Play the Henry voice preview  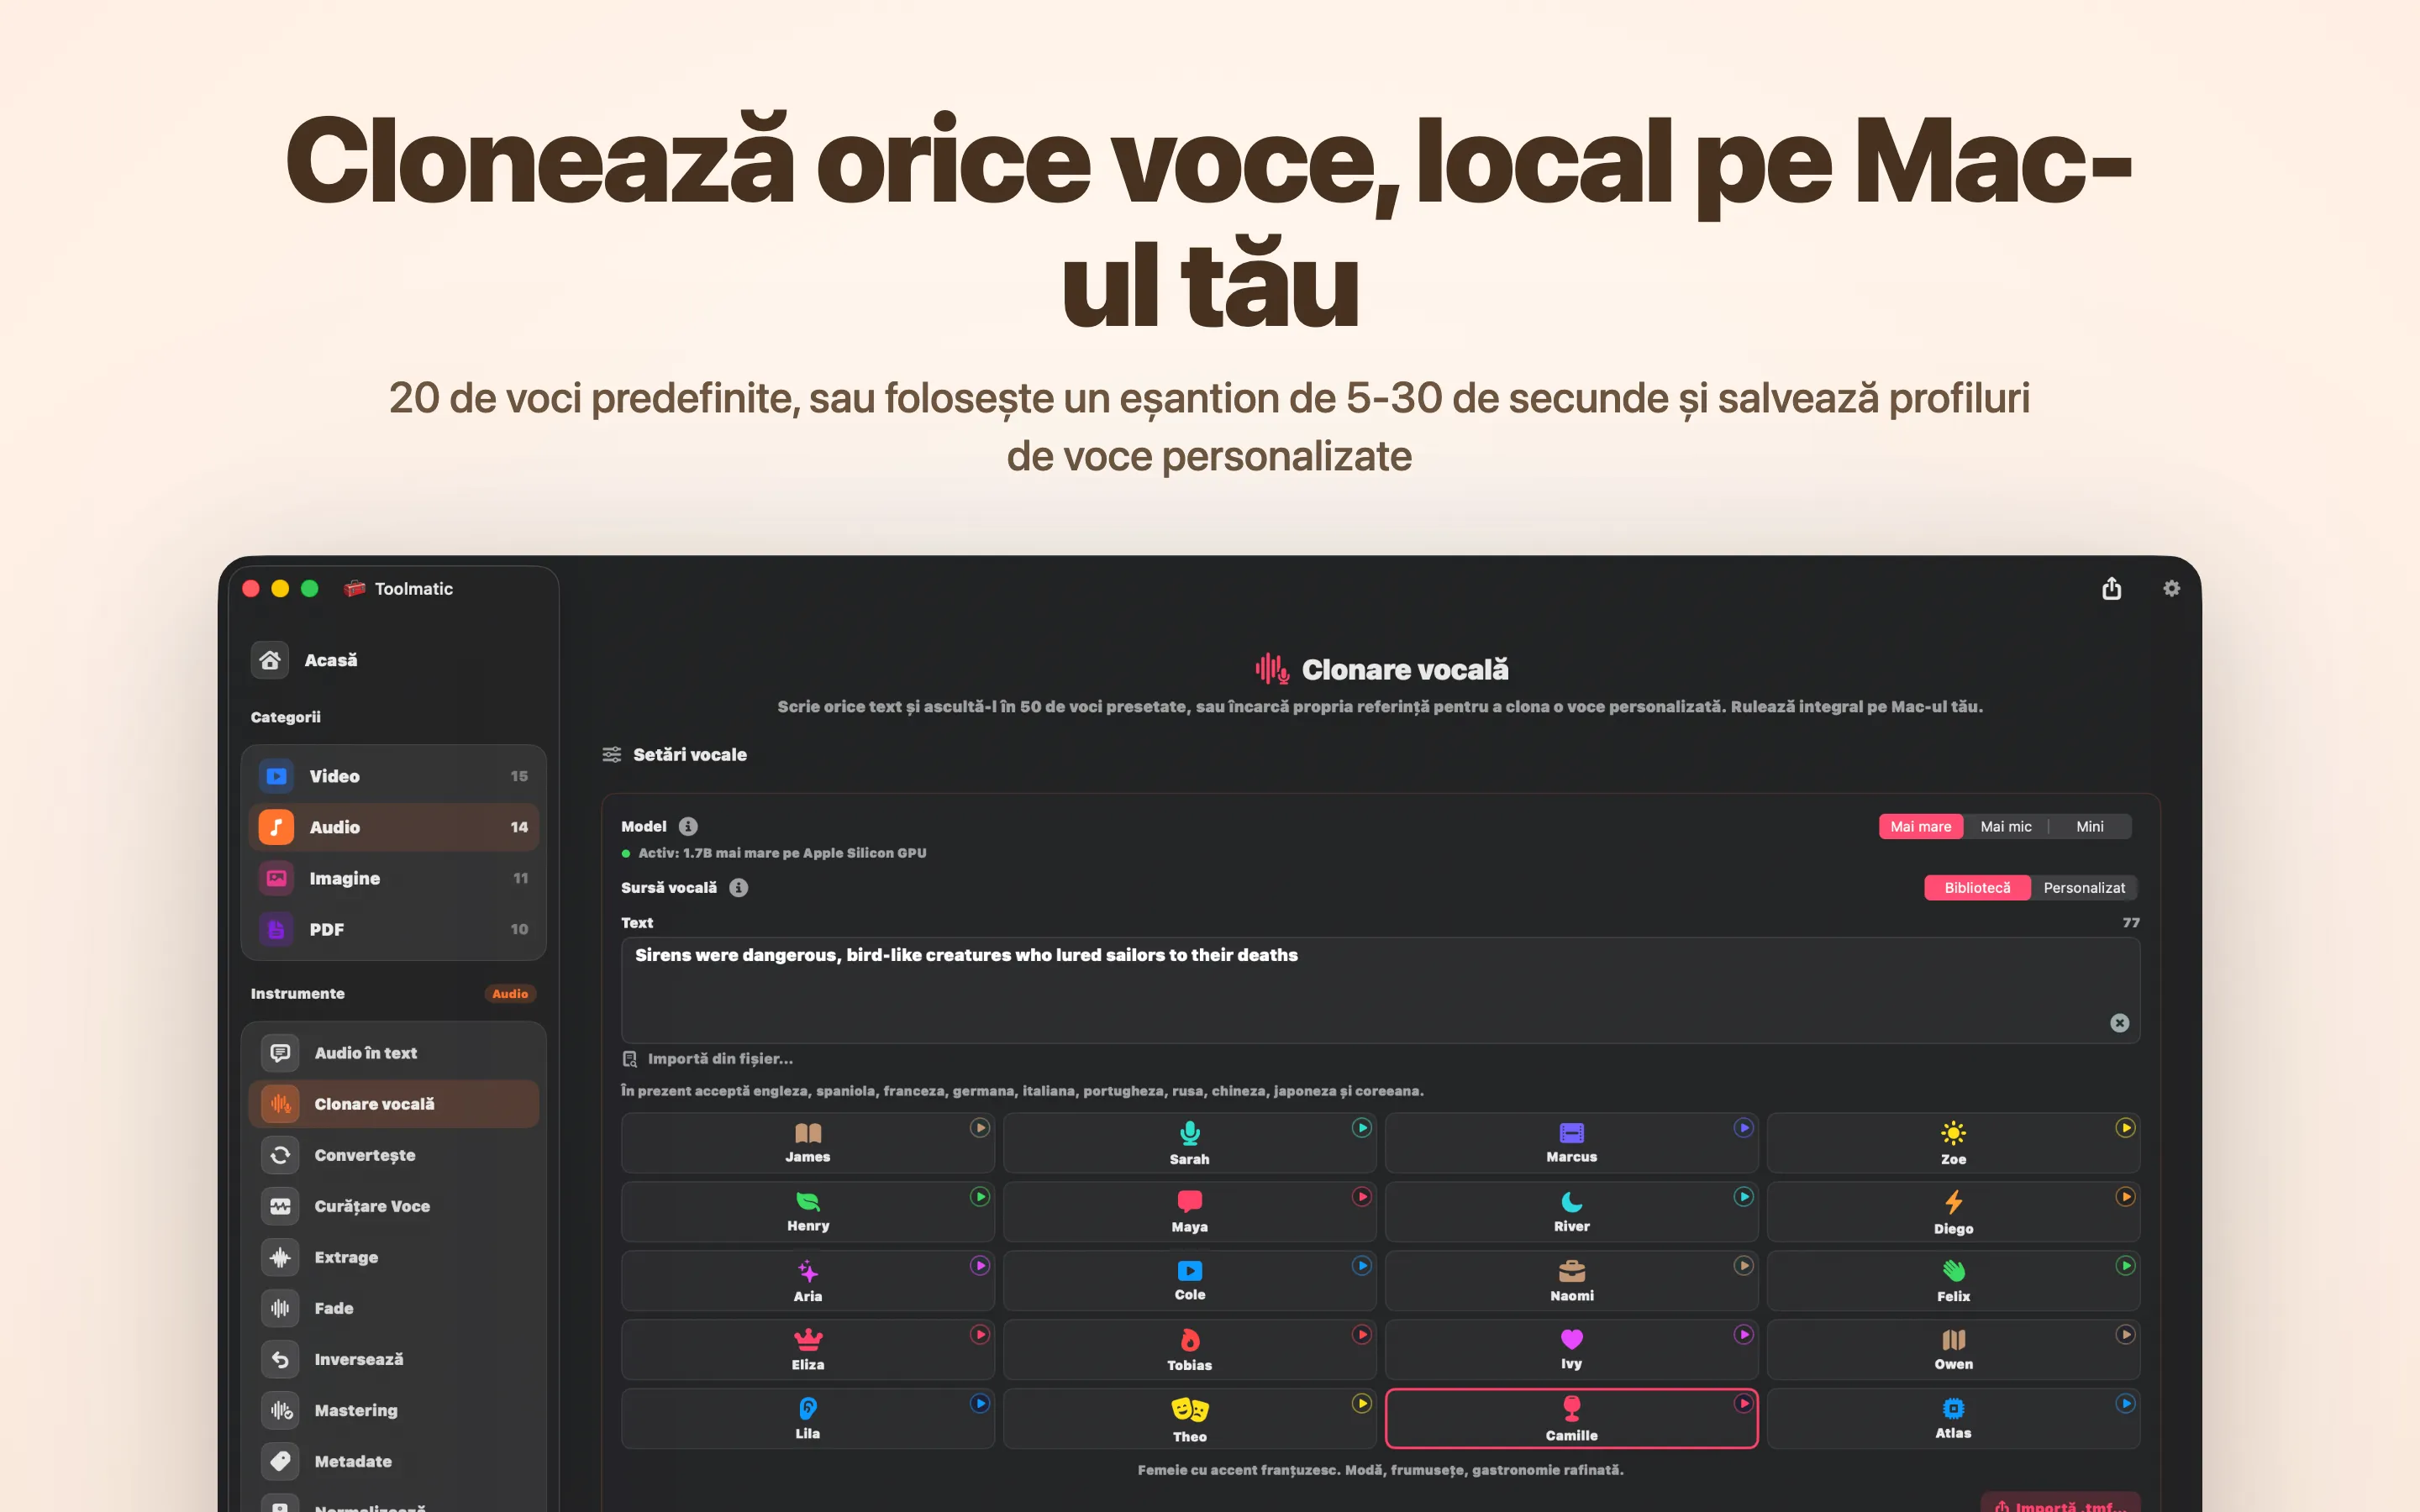(980, 1197)
